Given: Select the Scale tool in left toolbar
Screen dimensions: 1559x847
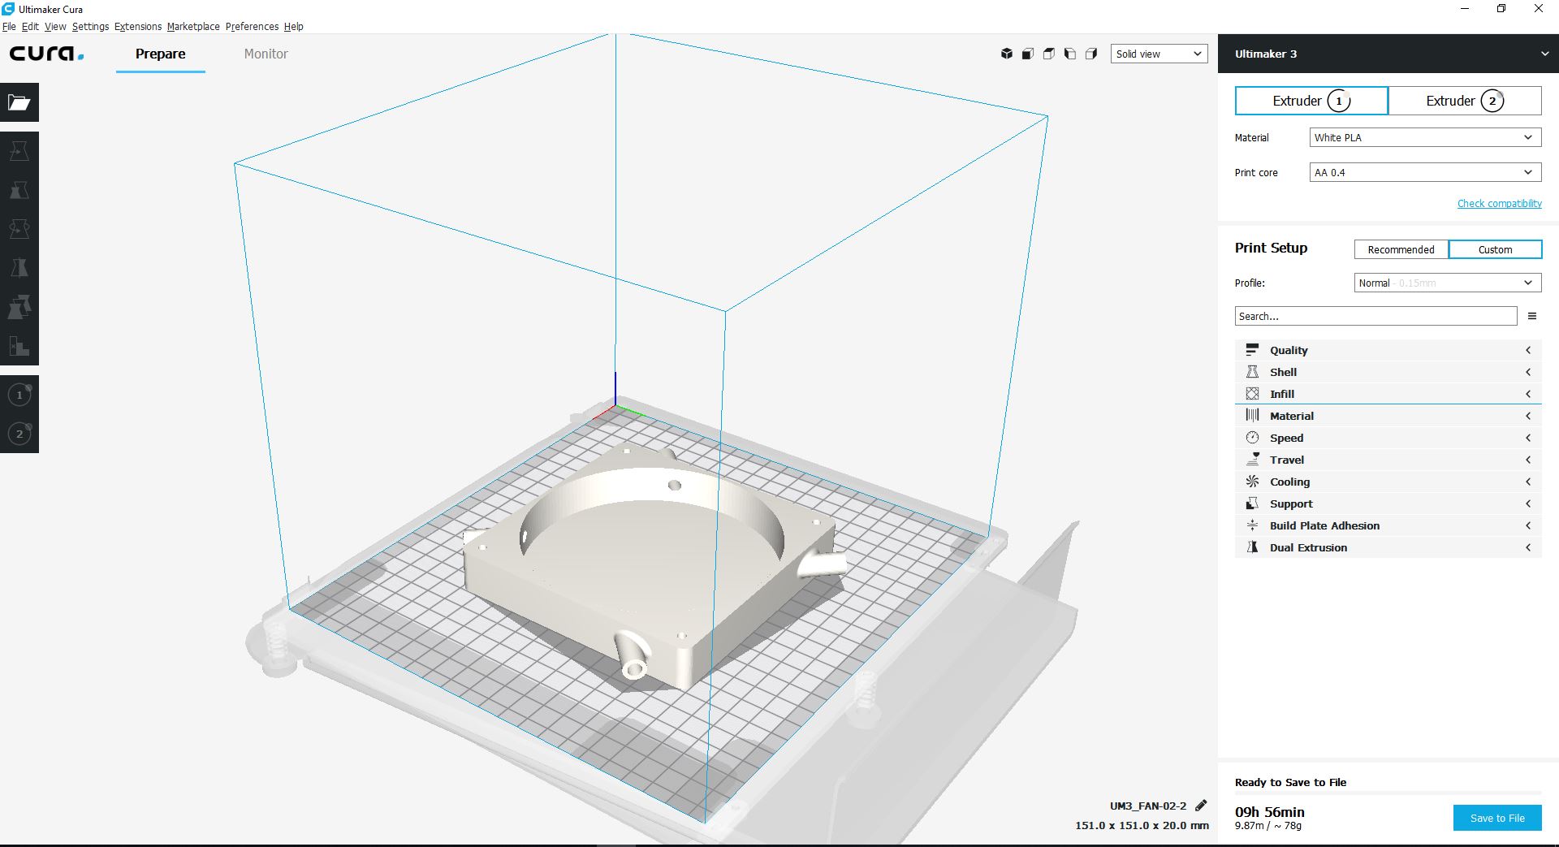Looking at the screenshot, I should coord(19,190).
